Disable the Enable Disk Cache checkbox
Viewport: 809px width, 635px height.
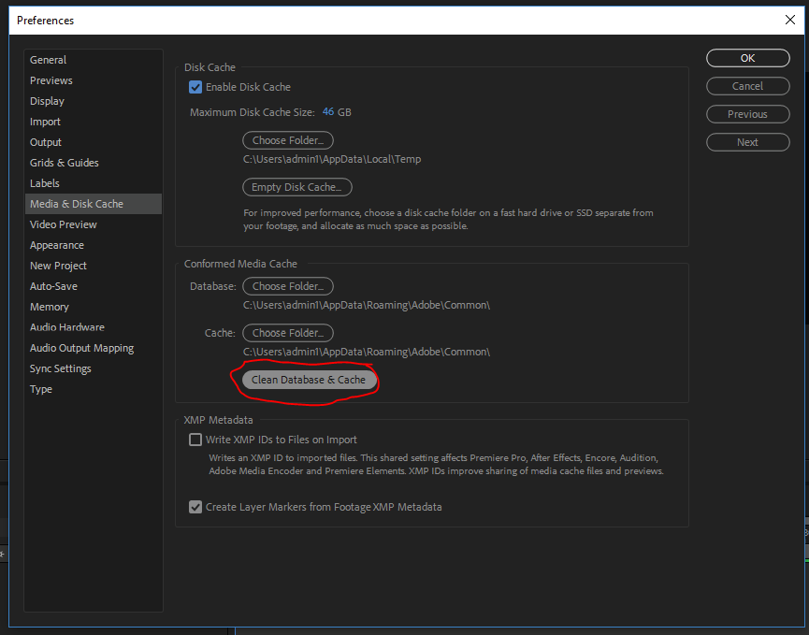tap(195, 87)
